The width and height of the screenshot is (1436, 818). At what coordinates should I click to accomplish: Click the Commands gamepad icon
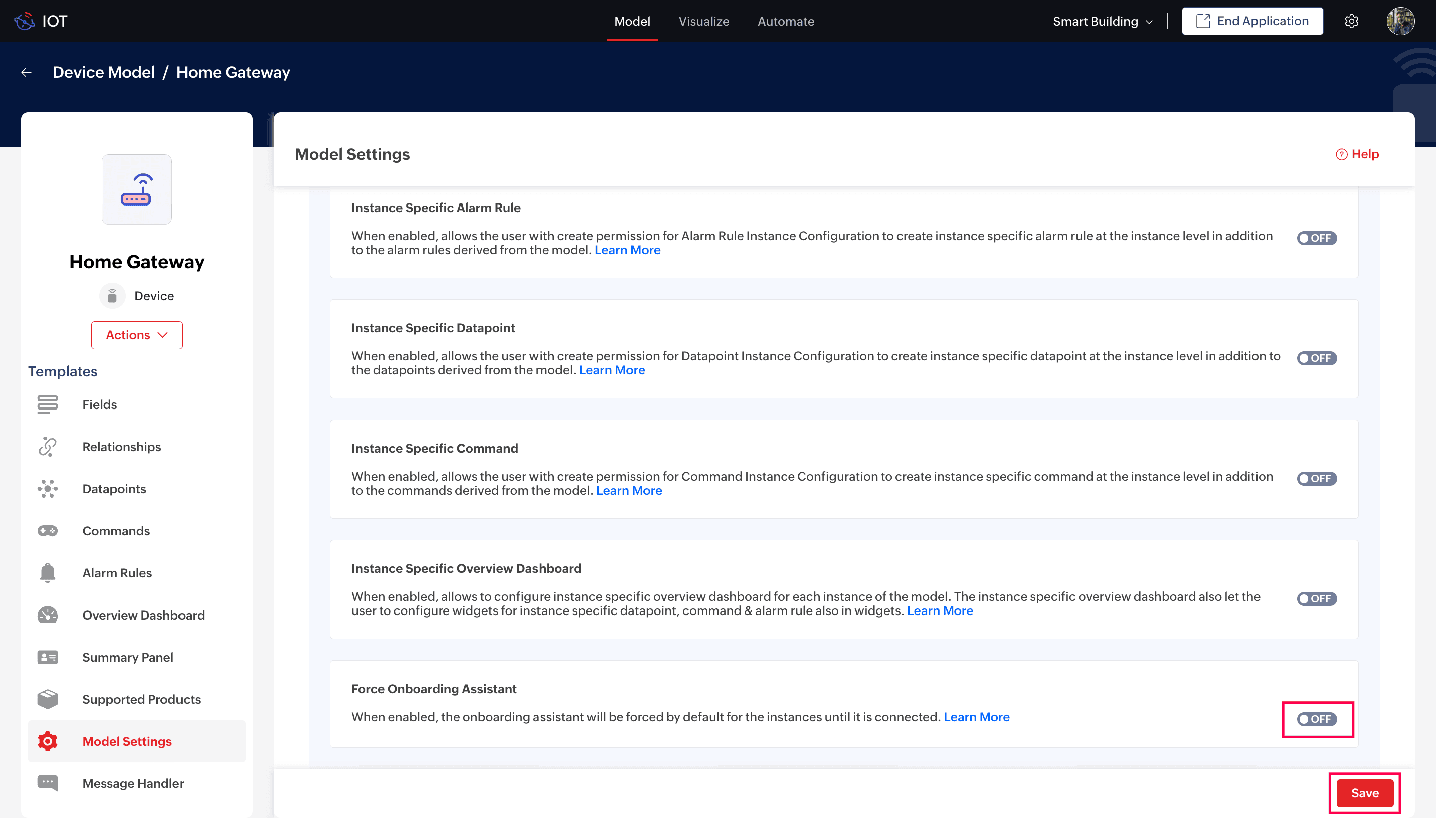pos(47,531)
